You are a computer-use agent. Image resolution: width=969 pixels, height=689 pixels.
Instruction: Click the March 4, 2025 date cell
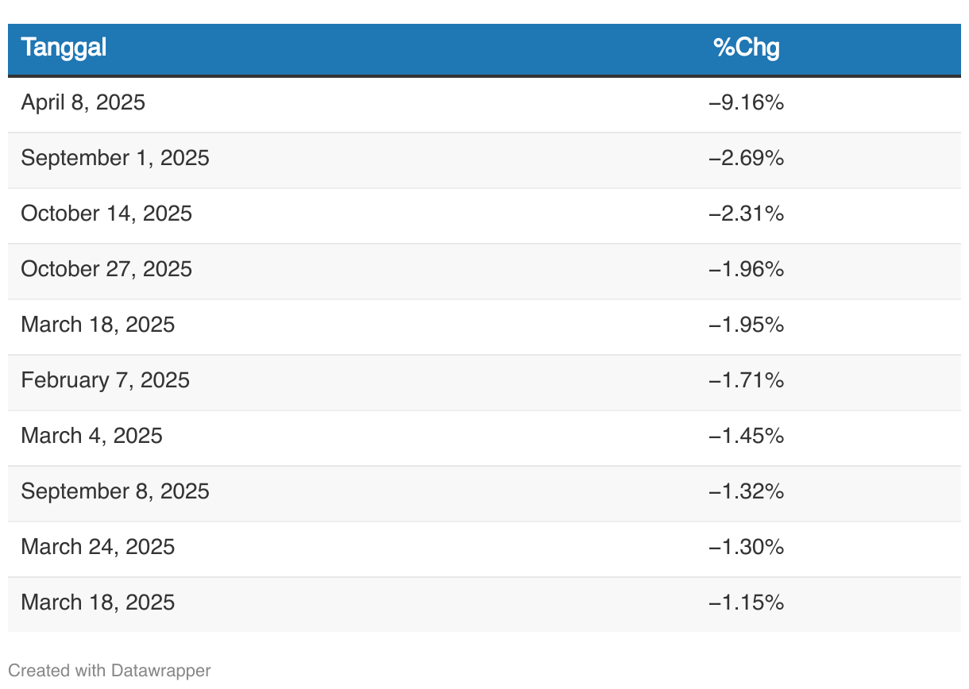pyautogui.click(x=92, y=436)
